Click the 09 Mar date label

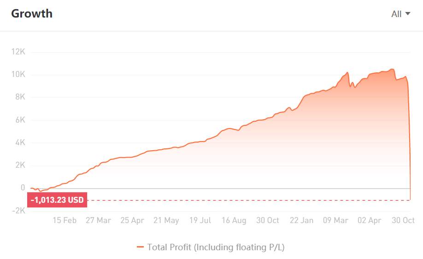pos(335,220)
